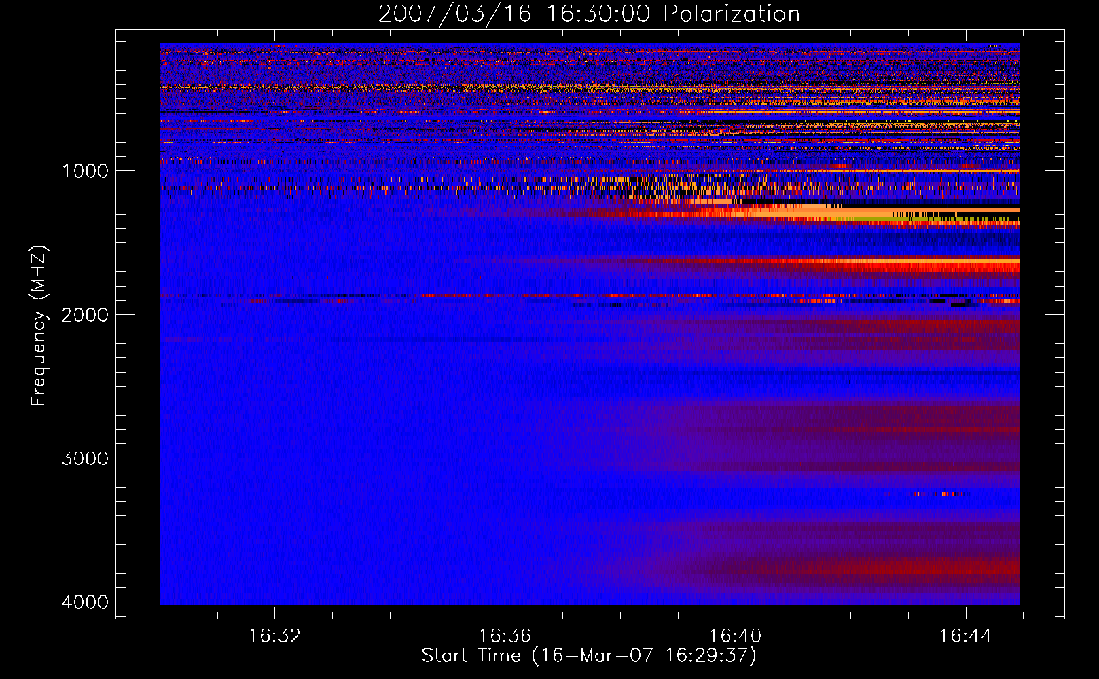Viewport: 1099px width, 679px height.
Task: Click the plot title '2007/03/16 16:30:00 Polarization'
Action: tap(589, 14)
